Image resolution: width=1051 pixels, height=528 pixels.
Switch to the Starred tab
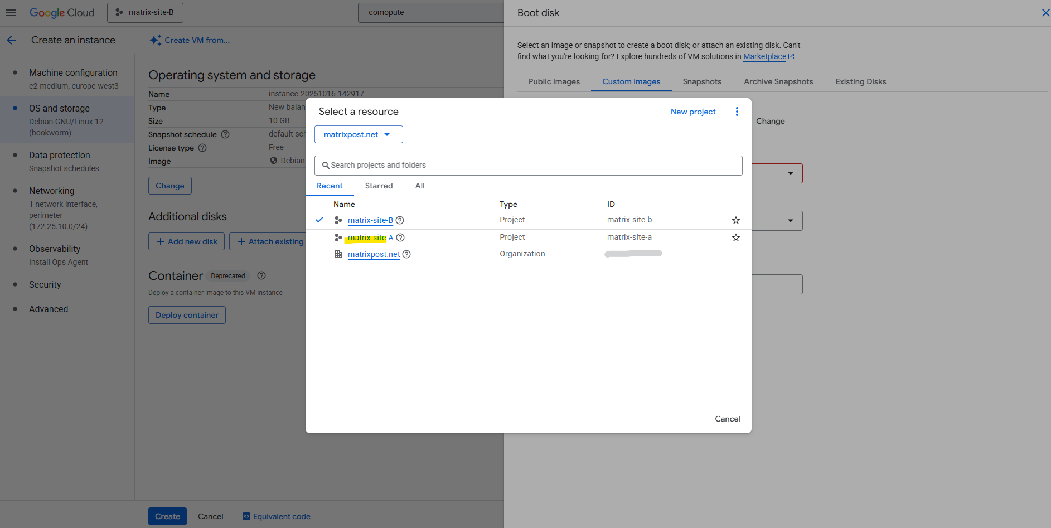379,186
